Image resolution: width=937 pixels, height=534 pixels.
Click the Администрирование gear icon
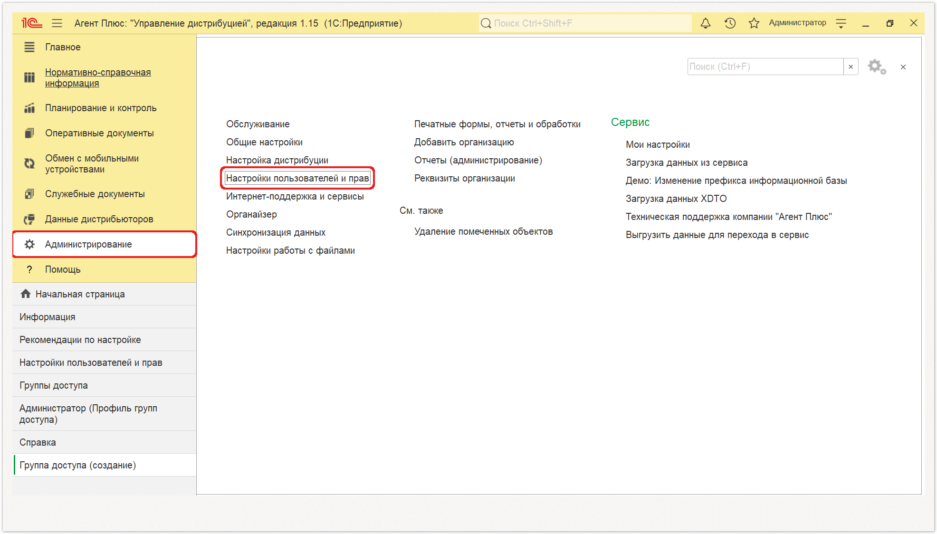click(x=29, y=244)
